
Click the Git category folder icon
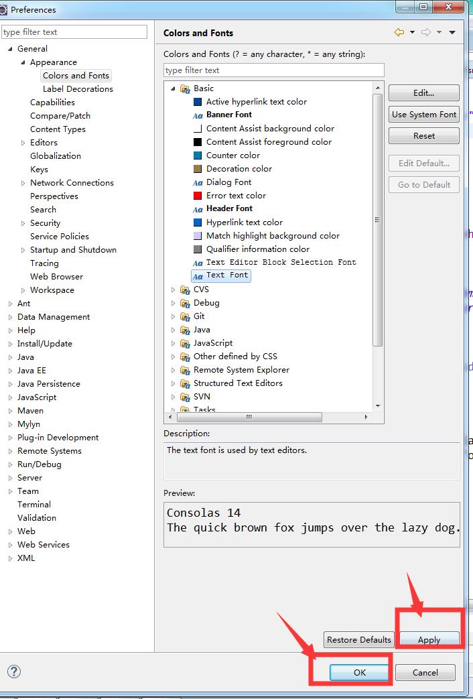[x=185, y=316]
